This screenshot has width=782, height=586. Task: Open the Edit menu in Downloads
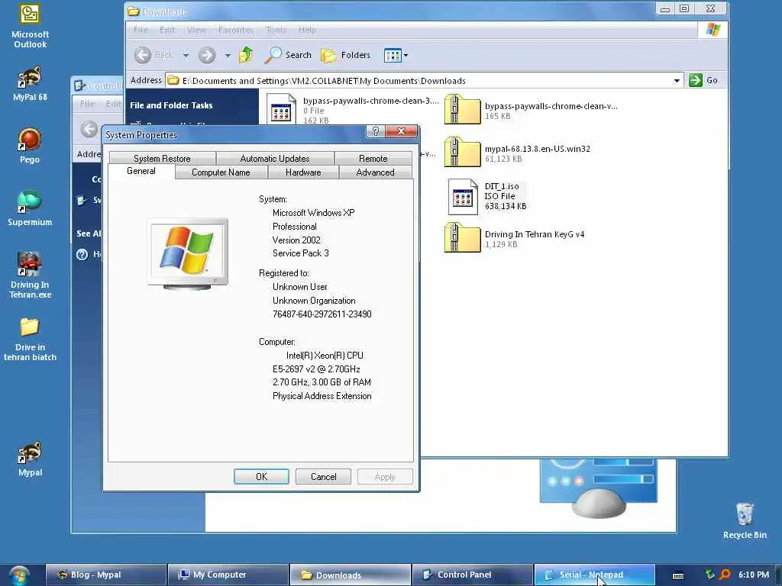(x=167, y=30)
